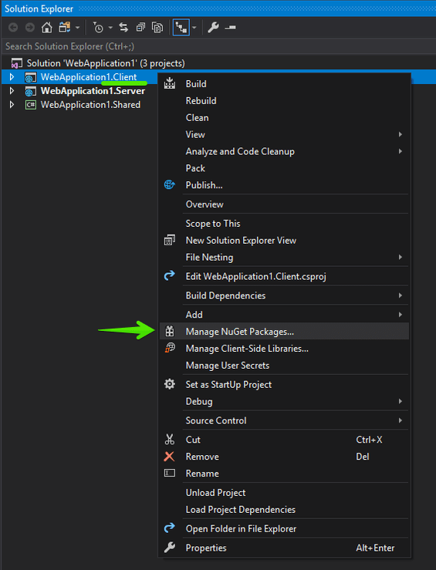436x570 pixels.
Task: Choose Manage User Secrets
Action: click(x=284, y=366)
